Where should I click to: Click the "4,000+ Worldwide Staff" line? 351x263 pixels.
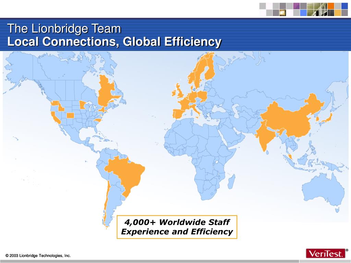pyautogui.click(x=177, y=222)
